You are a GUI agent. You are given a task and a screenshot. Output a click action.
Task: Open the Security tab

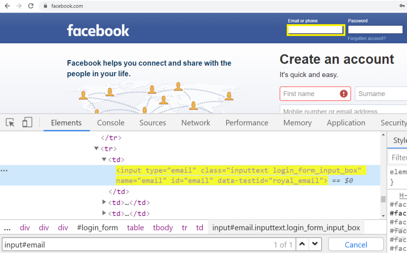tap(393, 123)
